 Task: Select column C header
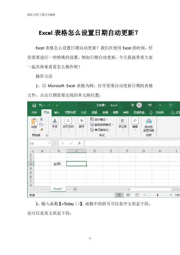(77, 151)
